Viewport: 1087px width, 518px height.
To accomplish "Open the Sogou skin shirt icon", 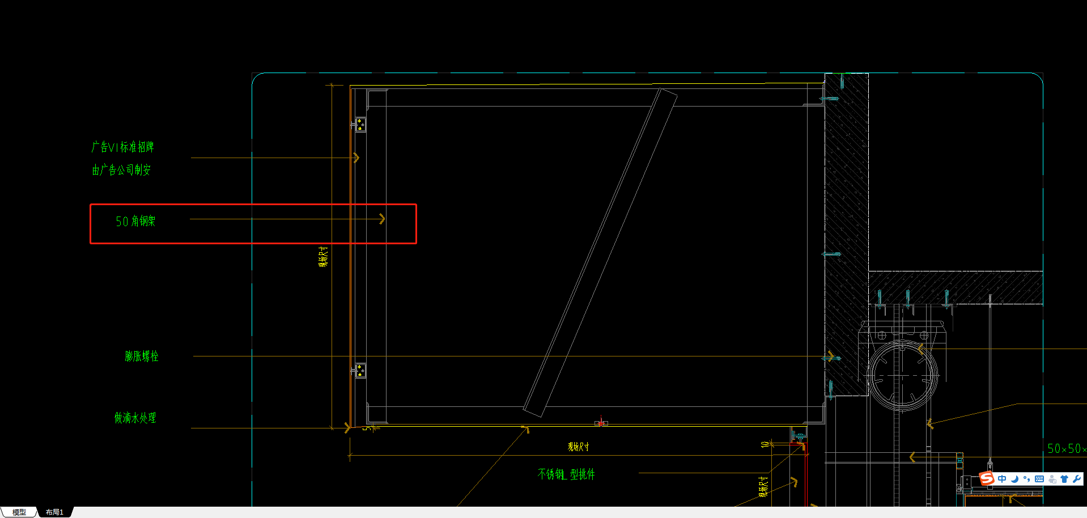I will [1064, 479].
